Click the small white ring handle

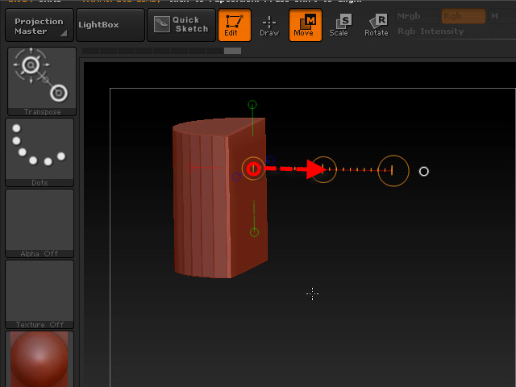(x=424, y=172)
